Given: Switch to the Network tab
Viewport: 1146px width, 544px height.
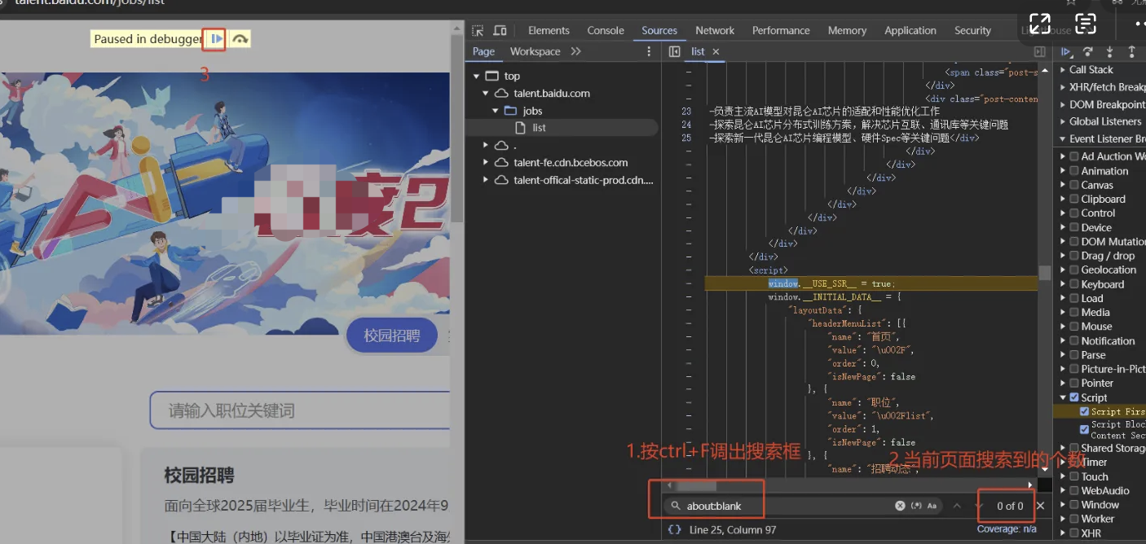Looking at the screenshot, I should (714, 30).
